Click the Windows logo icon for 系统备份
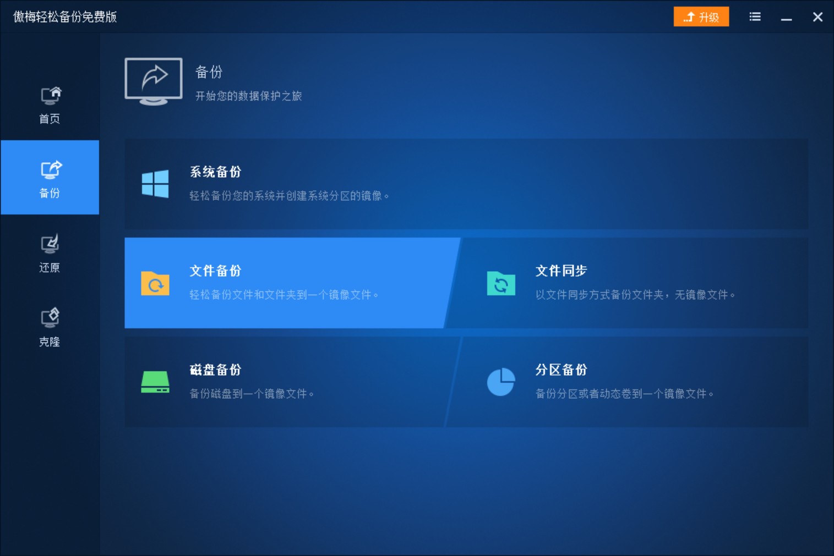 coord(155,184)
